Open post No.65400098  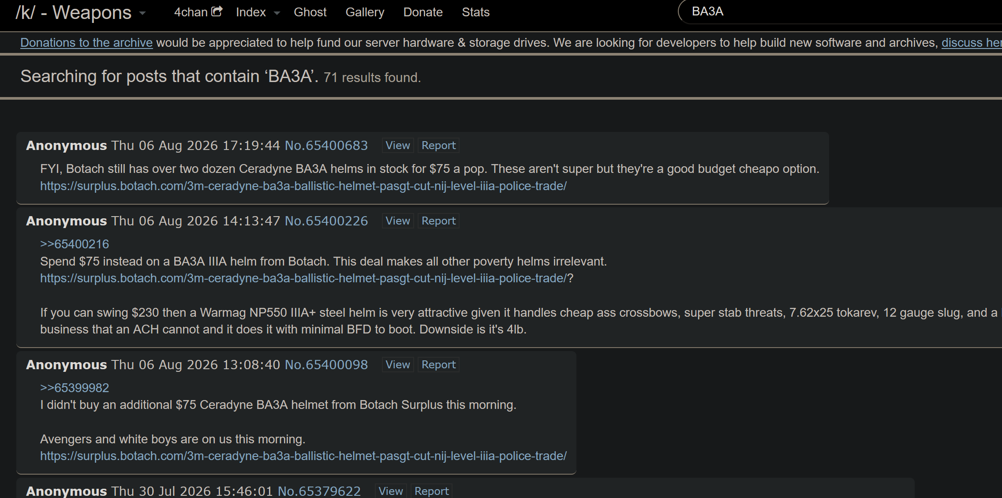[x=326, y=364]
